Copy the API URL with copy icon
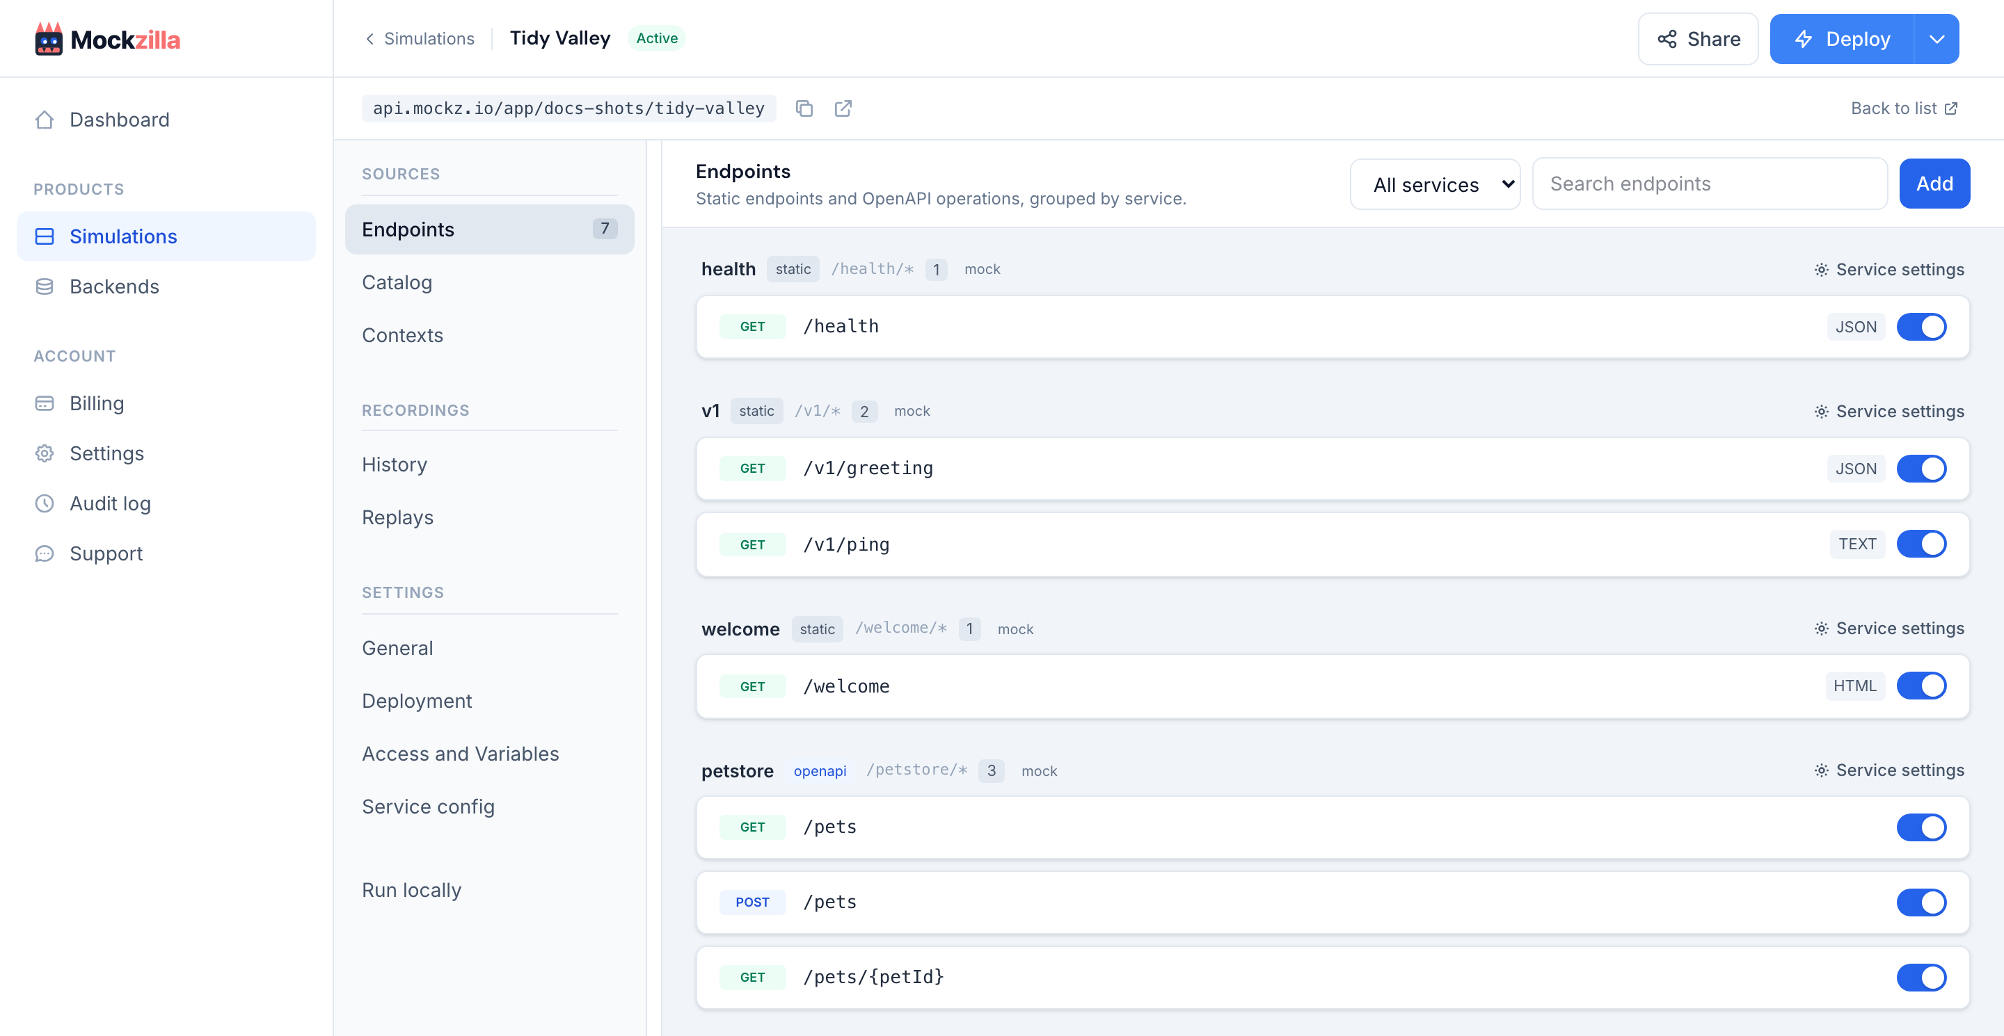Image resolution: width=2004 pixels, height=1036 pixels. click(x=804, y=108)
